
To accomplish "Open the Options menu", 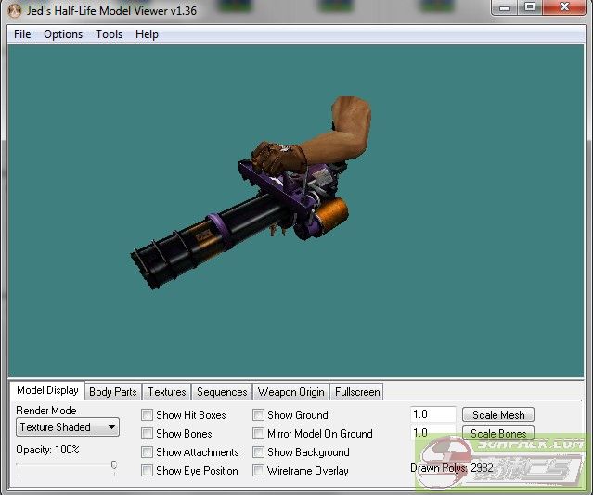I will coord(63,34).
